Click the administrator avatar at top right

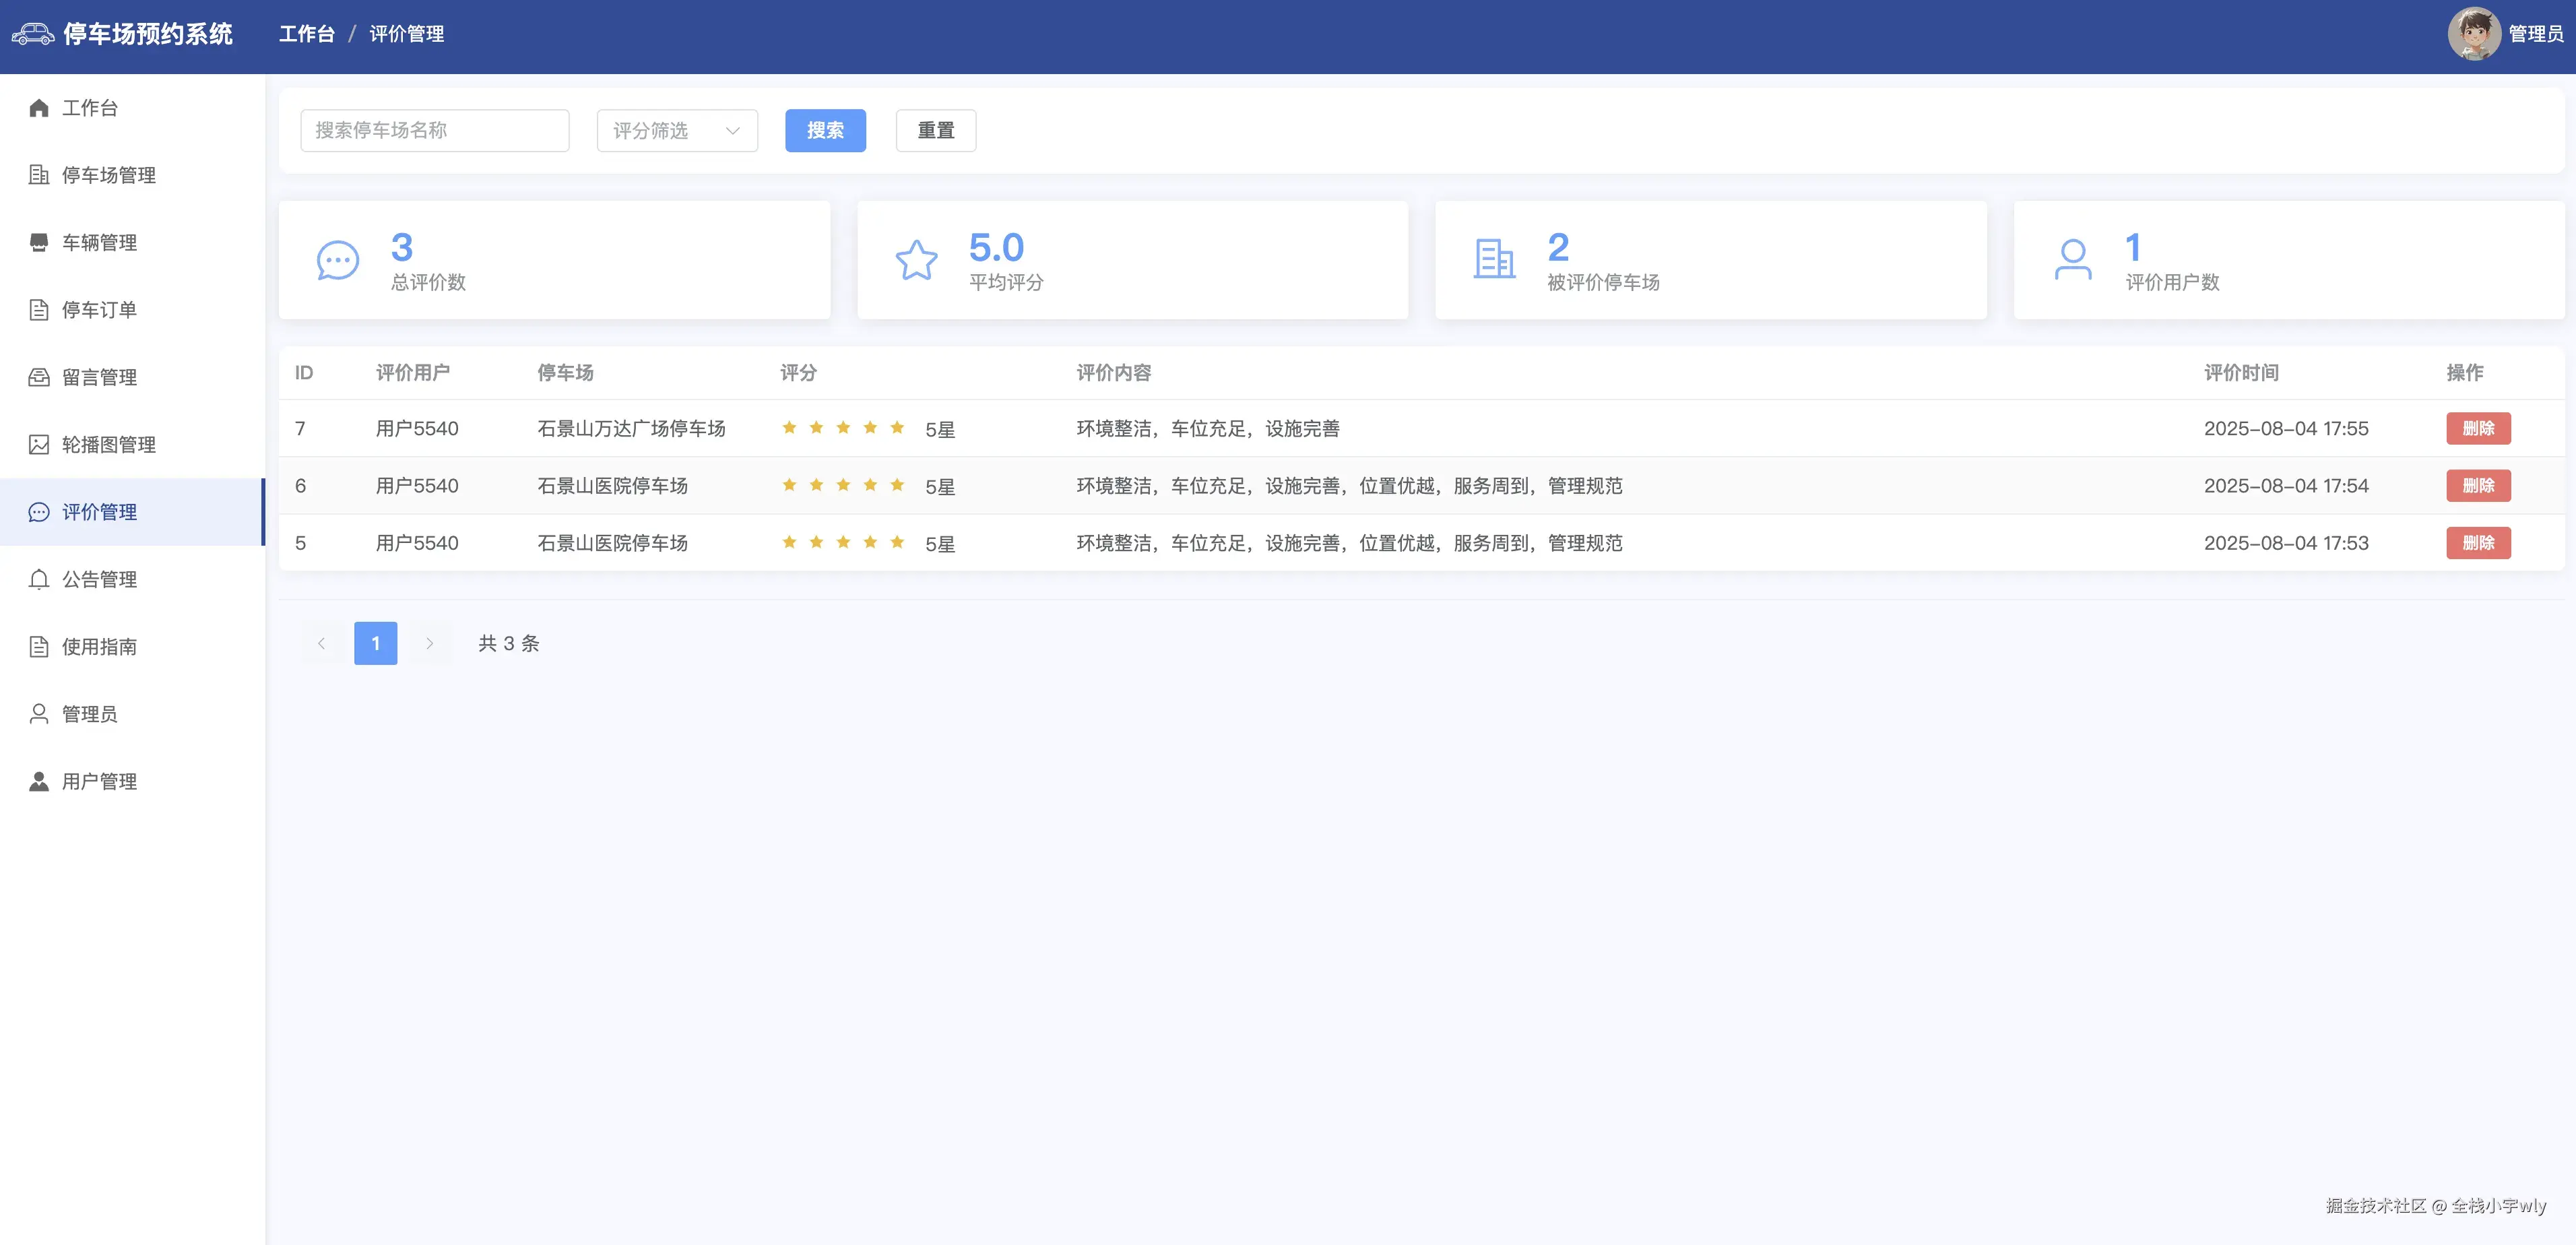point(2473,34)
